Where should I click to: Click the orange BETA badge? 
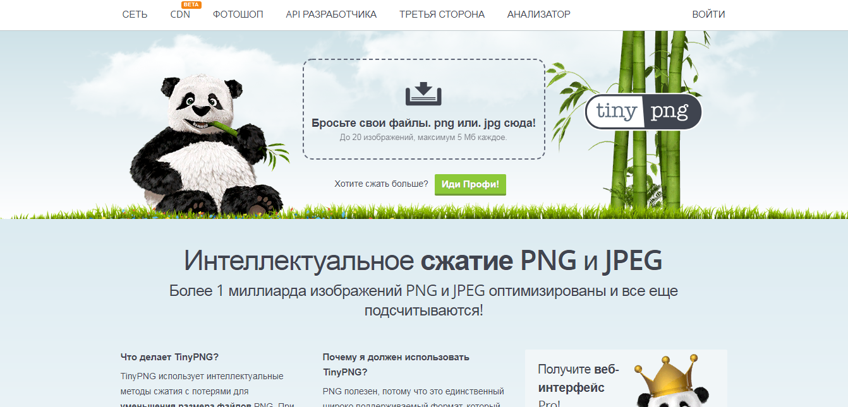191,4
